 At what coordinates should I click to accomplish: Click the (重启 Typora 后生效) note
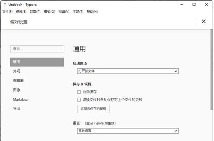point(100,123)
